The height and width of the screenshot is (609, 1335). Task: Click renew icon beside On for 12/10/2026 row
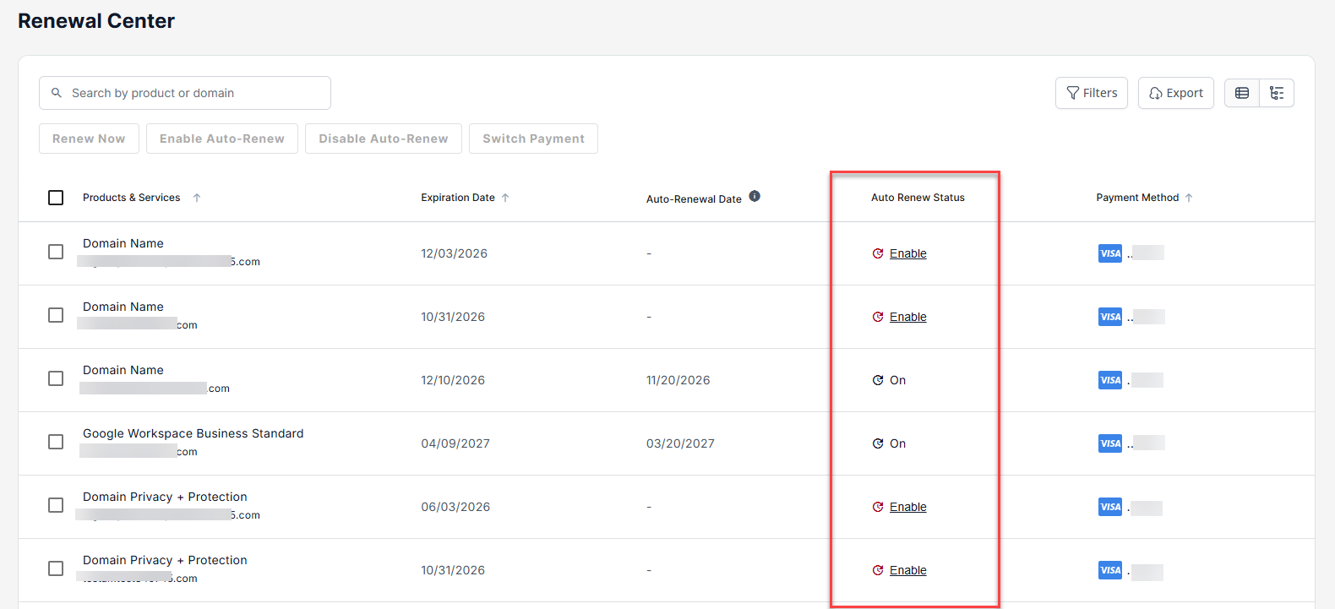tap(878, 380)
